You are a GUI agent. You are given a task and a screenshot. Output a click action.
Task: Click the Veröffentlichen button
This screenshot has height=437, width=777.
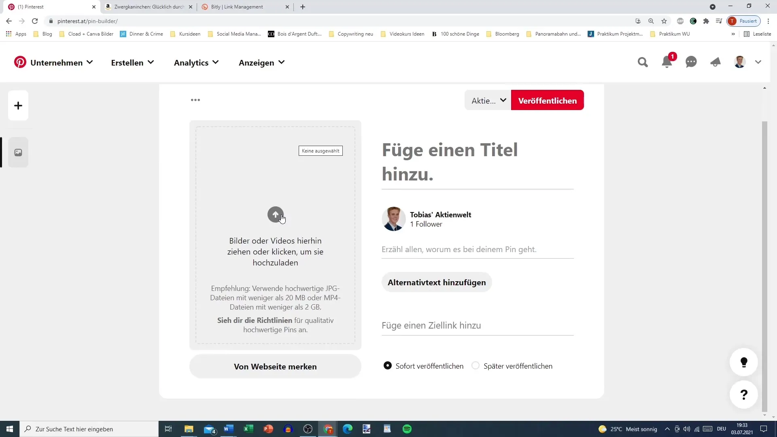548,100
